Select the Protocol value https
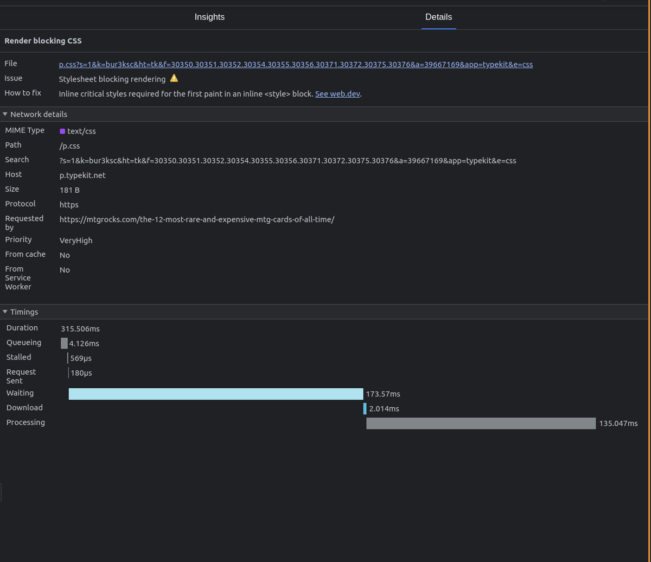 pos(68,204)
